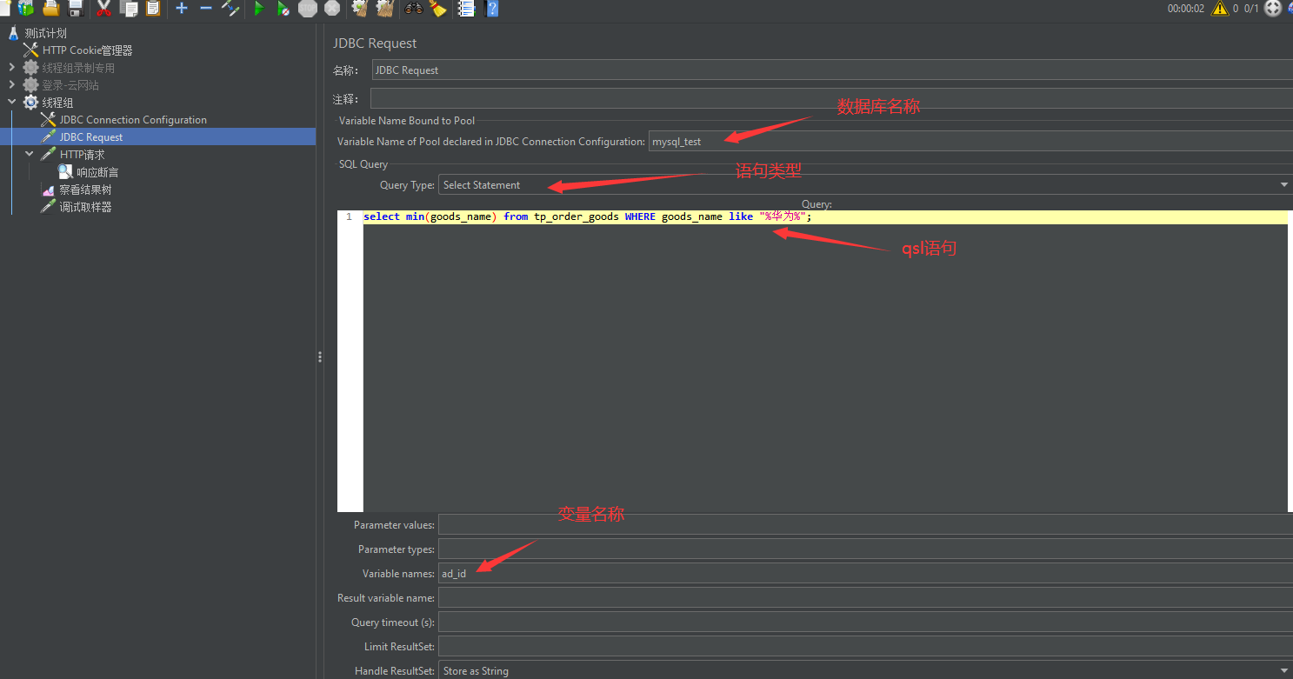1293x679 pixels.
Task: Reset search with yellow broom icon
Action: [437, 8]
